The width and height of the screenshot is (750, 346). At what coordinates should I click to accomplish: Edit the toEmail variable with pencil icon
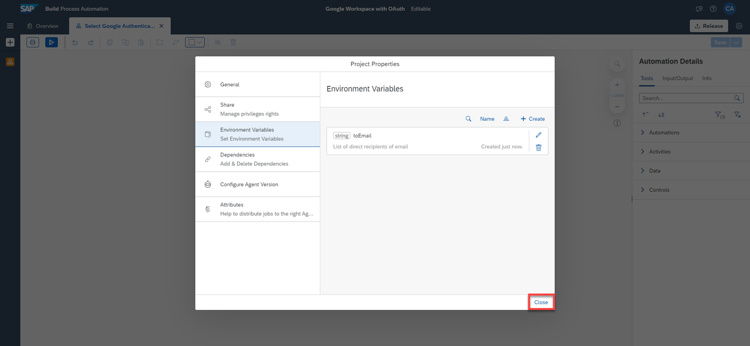[x=539, y=135]
